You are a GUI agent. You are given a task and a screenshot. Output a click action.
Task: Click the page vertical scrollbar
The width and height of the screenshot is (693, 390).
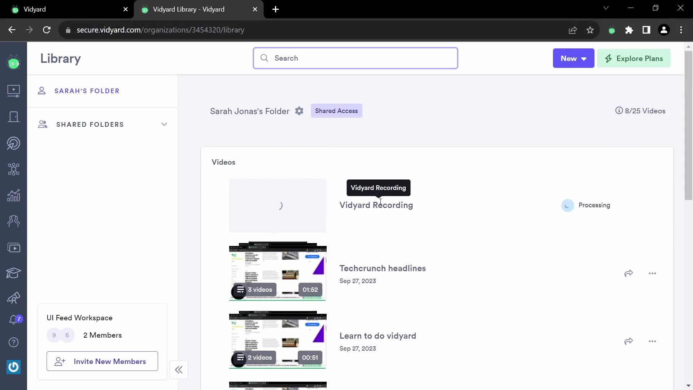[688, 125]
